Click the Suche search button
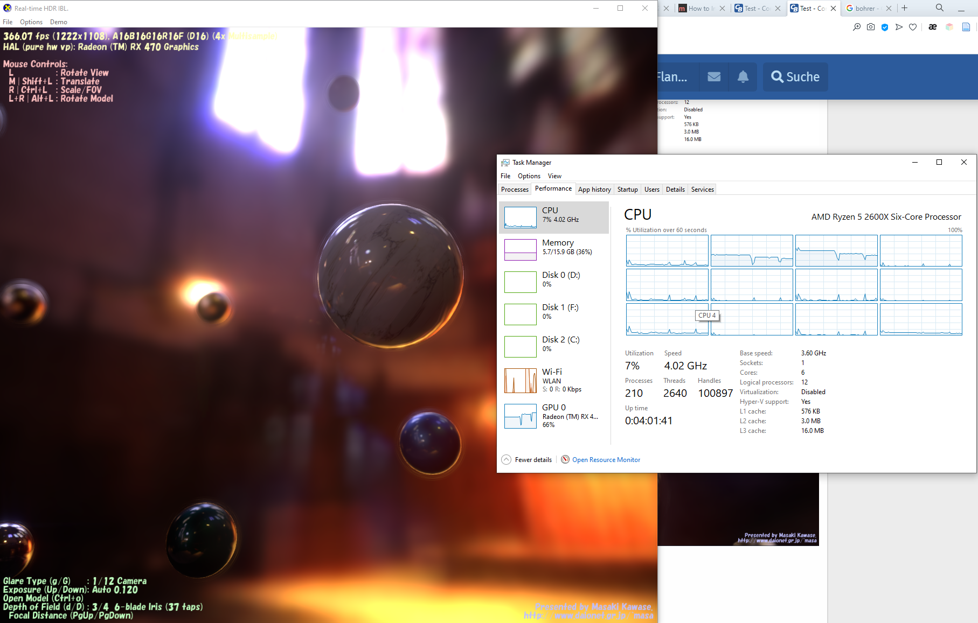Image resolution: width=978 pixels, height=623 pixels. coord(795,76)
